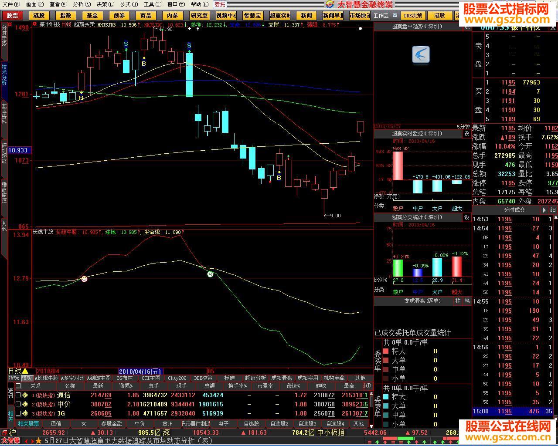Click the red left arrow in news ticker
The width and height of the screenshot is (558, 446).
26,441
